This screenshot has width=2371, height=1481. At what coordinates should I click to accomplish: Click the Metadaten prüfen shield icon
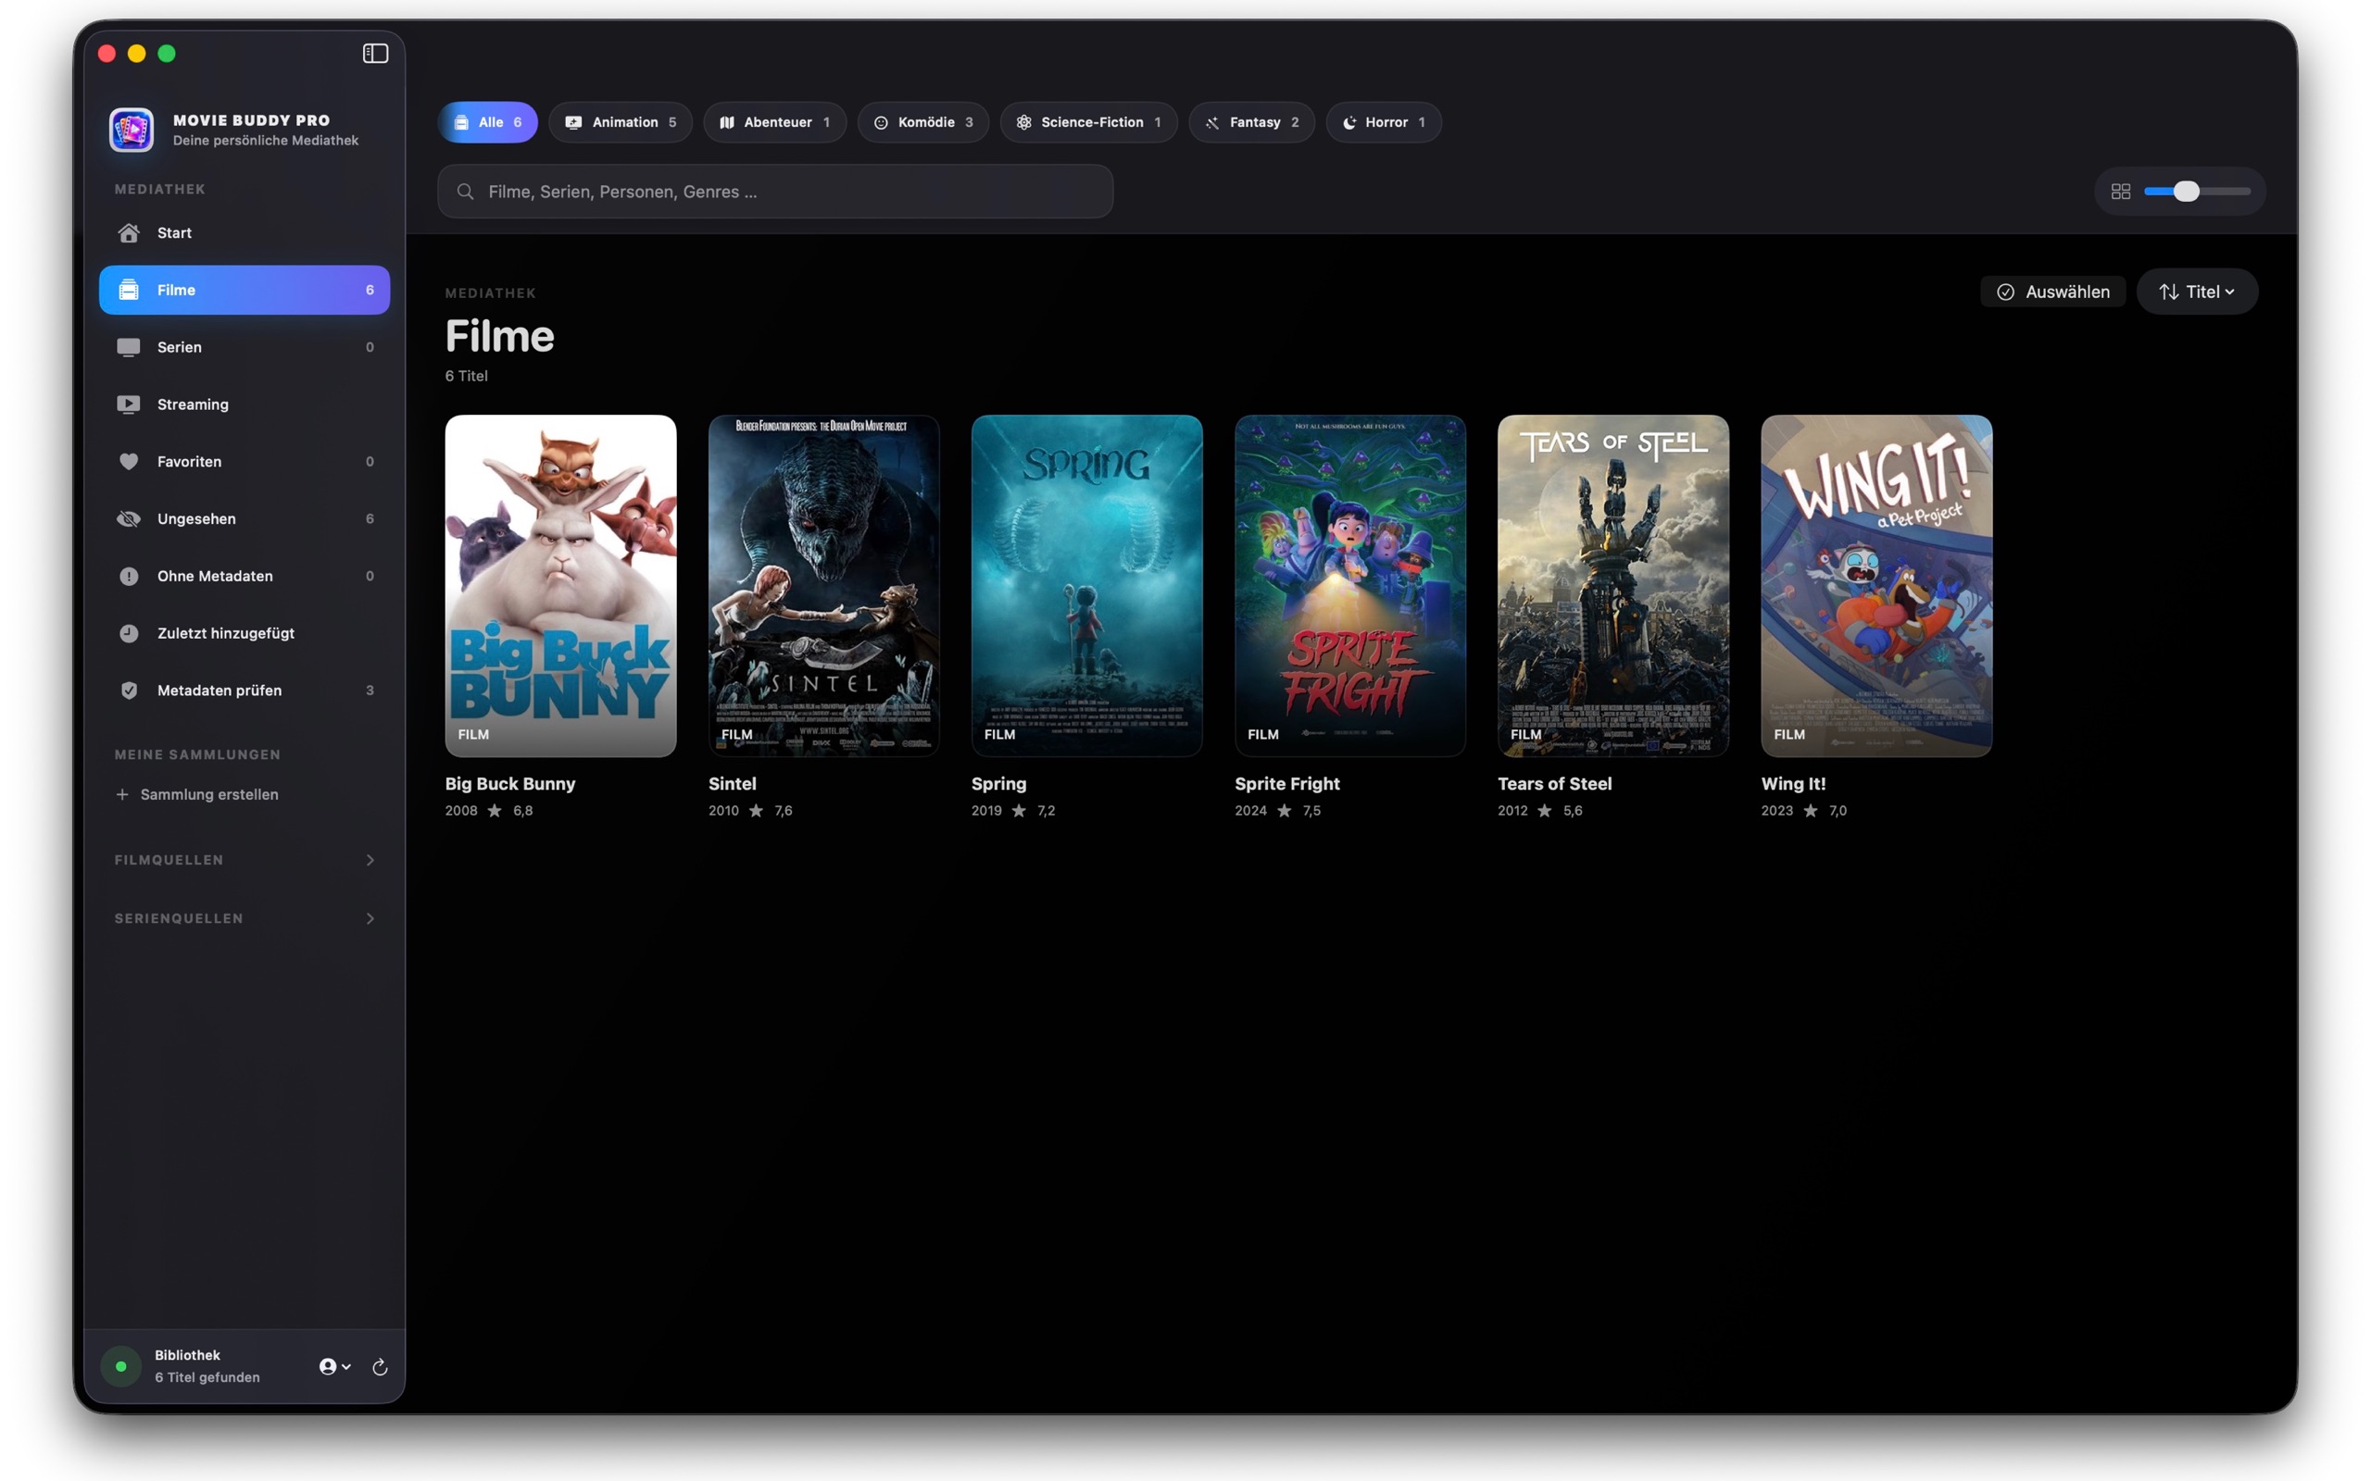click(129, 691)
